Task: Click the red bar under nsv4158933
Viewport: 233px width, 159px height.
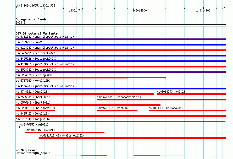Action: [120, 50]
